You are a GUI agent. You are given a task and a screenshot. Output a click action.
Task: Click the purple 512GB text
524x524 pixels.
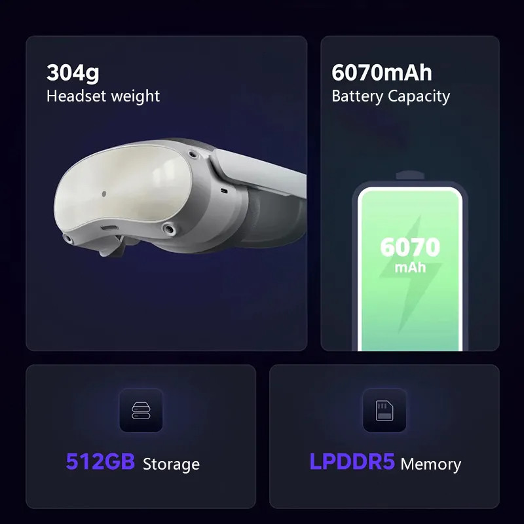point(100,462)
